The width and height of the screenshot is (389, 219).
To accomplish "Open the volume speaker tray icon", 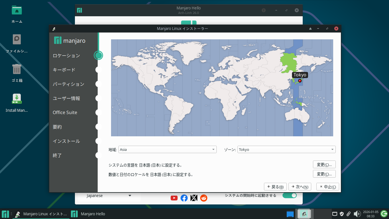I will (357, 214).
